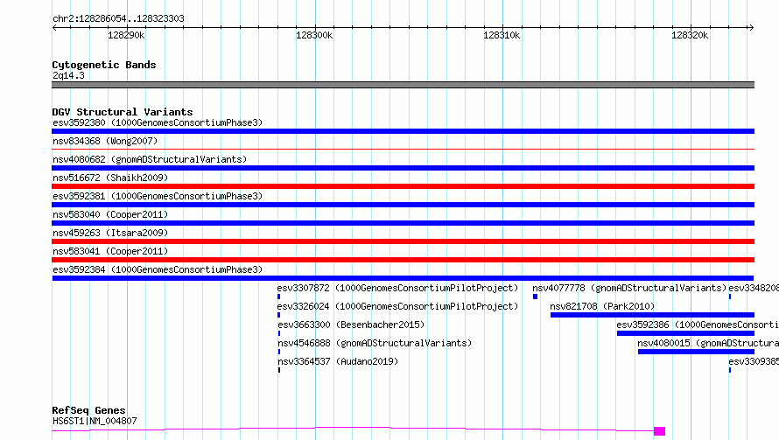
Task: Click the nsv583040 (Cooper2011) label
Action: (110, 214)
